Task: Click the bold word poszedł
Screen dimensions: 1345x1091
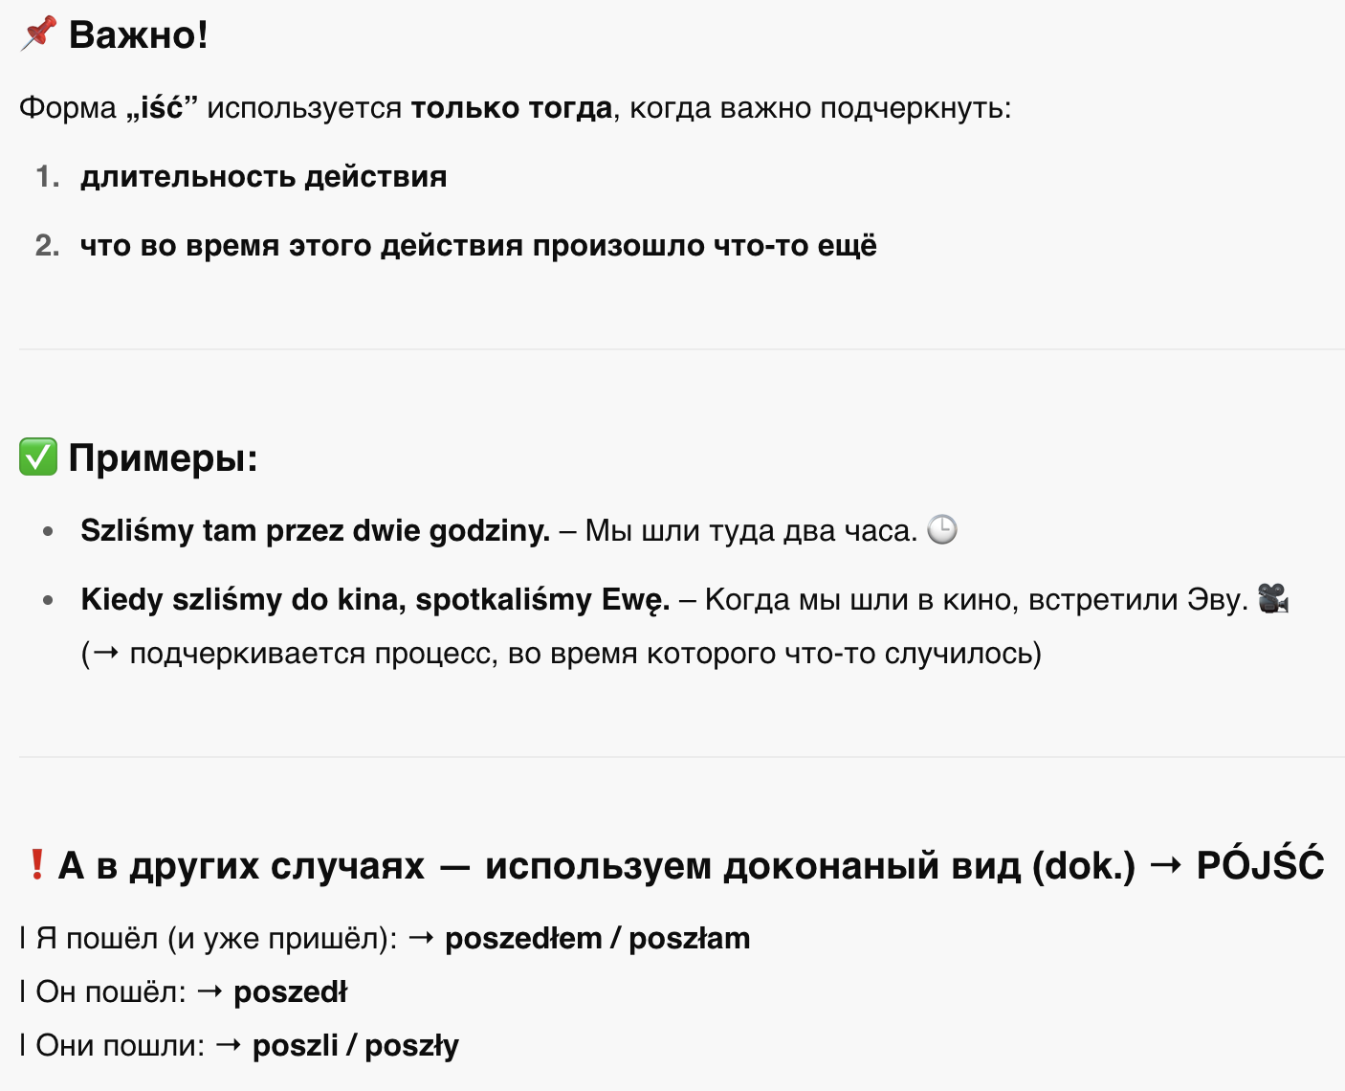Action: click(291, 991)
